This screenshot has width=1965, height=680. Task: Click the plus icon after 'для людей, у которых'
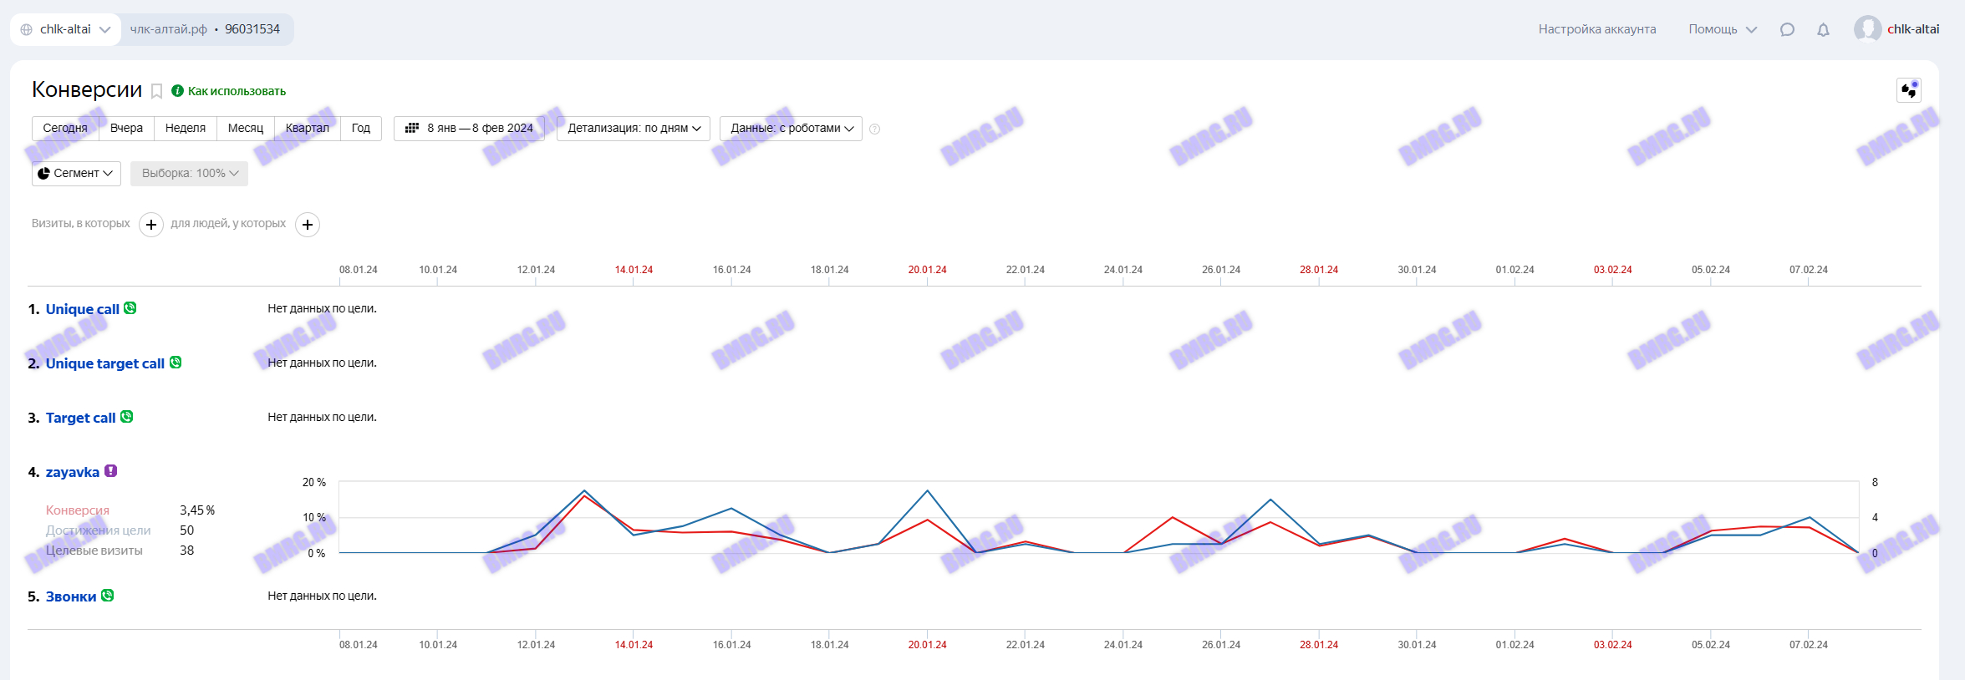308,225
